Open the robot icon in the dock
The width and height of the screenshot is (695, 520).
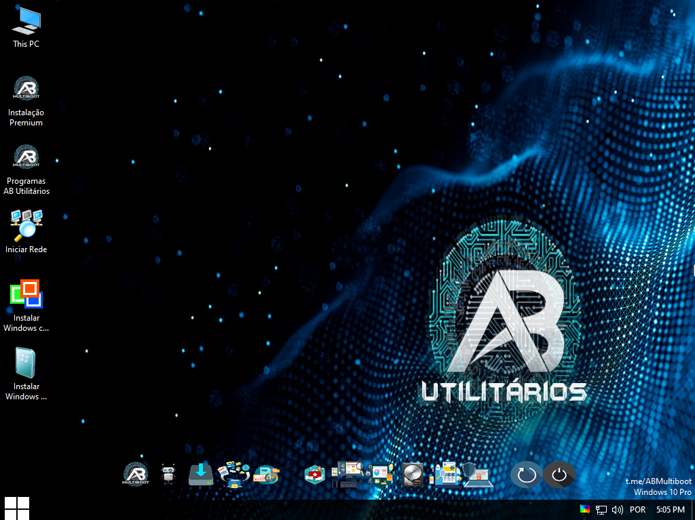tap(168, 475)
